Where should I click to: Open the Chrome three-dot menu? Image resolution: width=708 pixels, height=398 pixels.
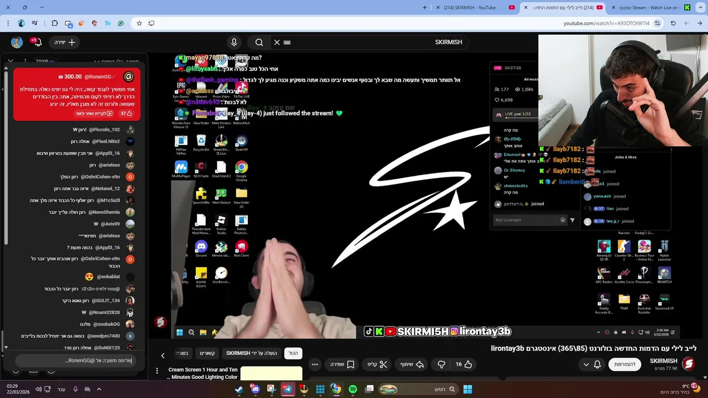(8, 23)
